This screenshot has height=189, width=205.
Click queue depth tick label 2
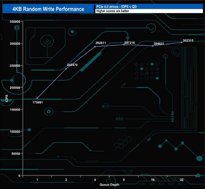[x=66, y=180]
